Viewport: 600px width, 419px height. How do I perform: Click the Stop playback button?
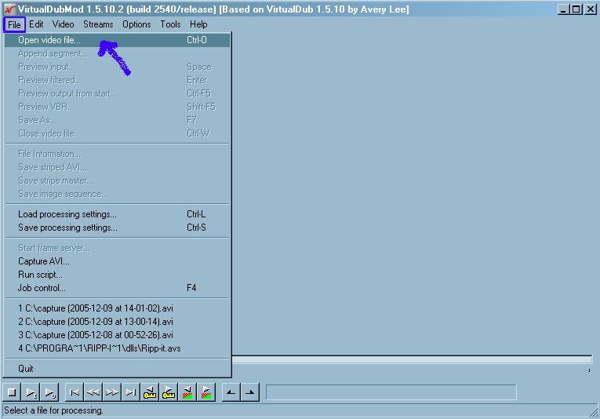coord(12,392)
